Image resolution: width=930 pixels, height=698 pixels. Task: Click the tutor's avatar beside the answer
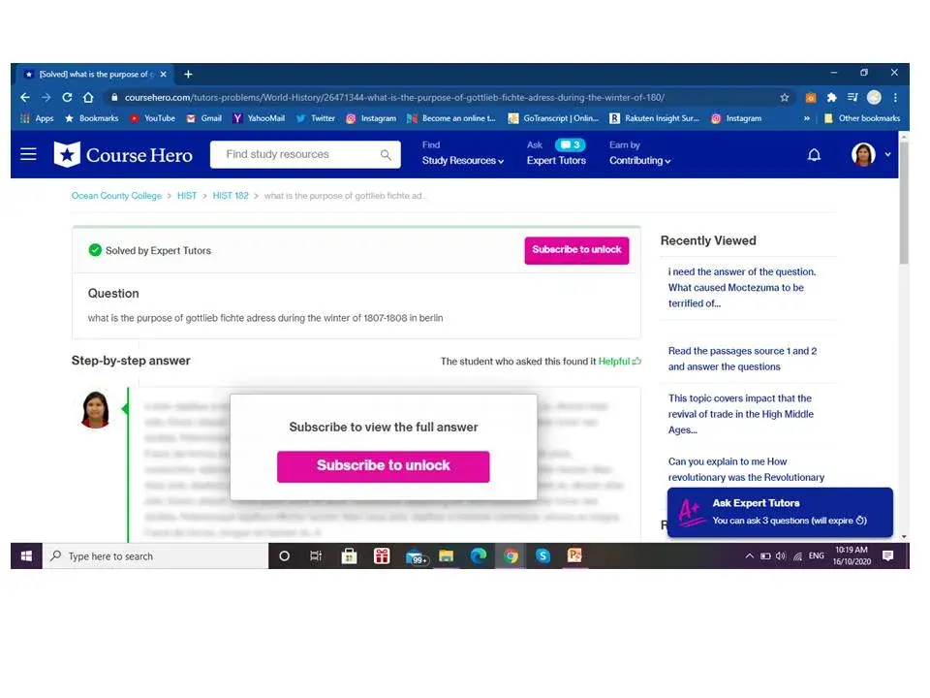click(x=96, y=409)
